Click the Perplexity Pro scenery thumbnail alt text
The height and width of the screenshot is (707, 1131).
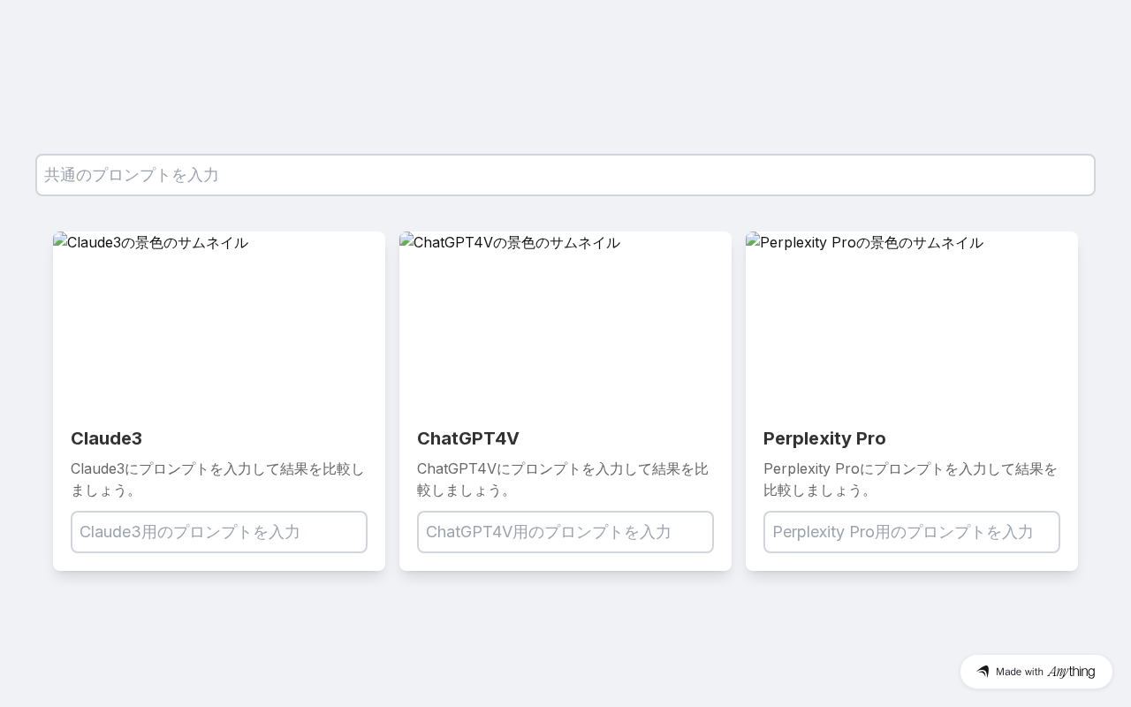(x=871, y=242)
